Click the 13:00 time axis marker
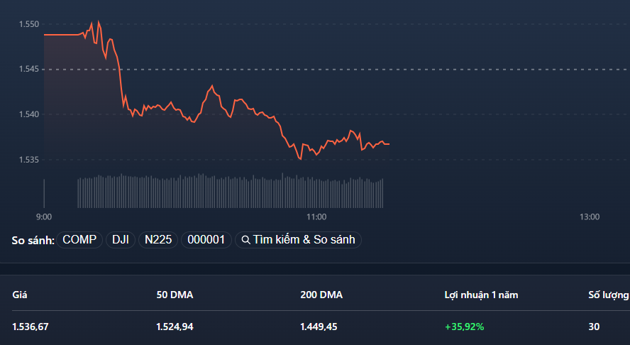Viewport: 630px width, 345px height. tap(589, 217)
